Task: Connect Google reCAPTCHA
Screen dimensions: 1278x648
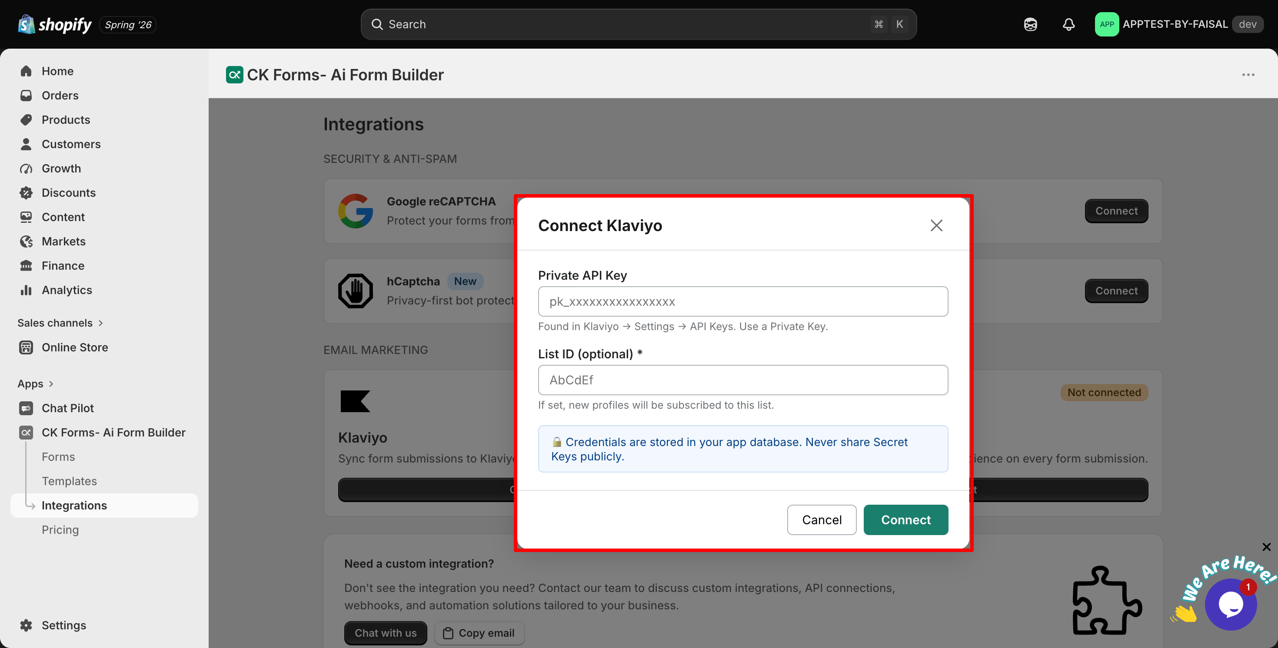Action: pyautogui.click(x=1116, y=211)
